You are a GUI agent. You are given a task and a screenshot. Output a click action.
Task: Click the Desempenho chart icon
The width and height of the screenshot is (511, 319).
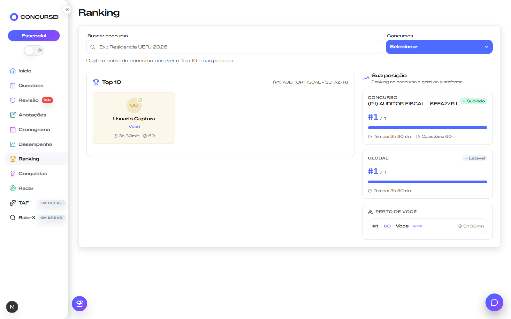(x=13, y=144)
